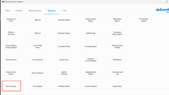Open Drivers Delivery Clocking Report
The image size is (169, 95).
pos(11,46)
